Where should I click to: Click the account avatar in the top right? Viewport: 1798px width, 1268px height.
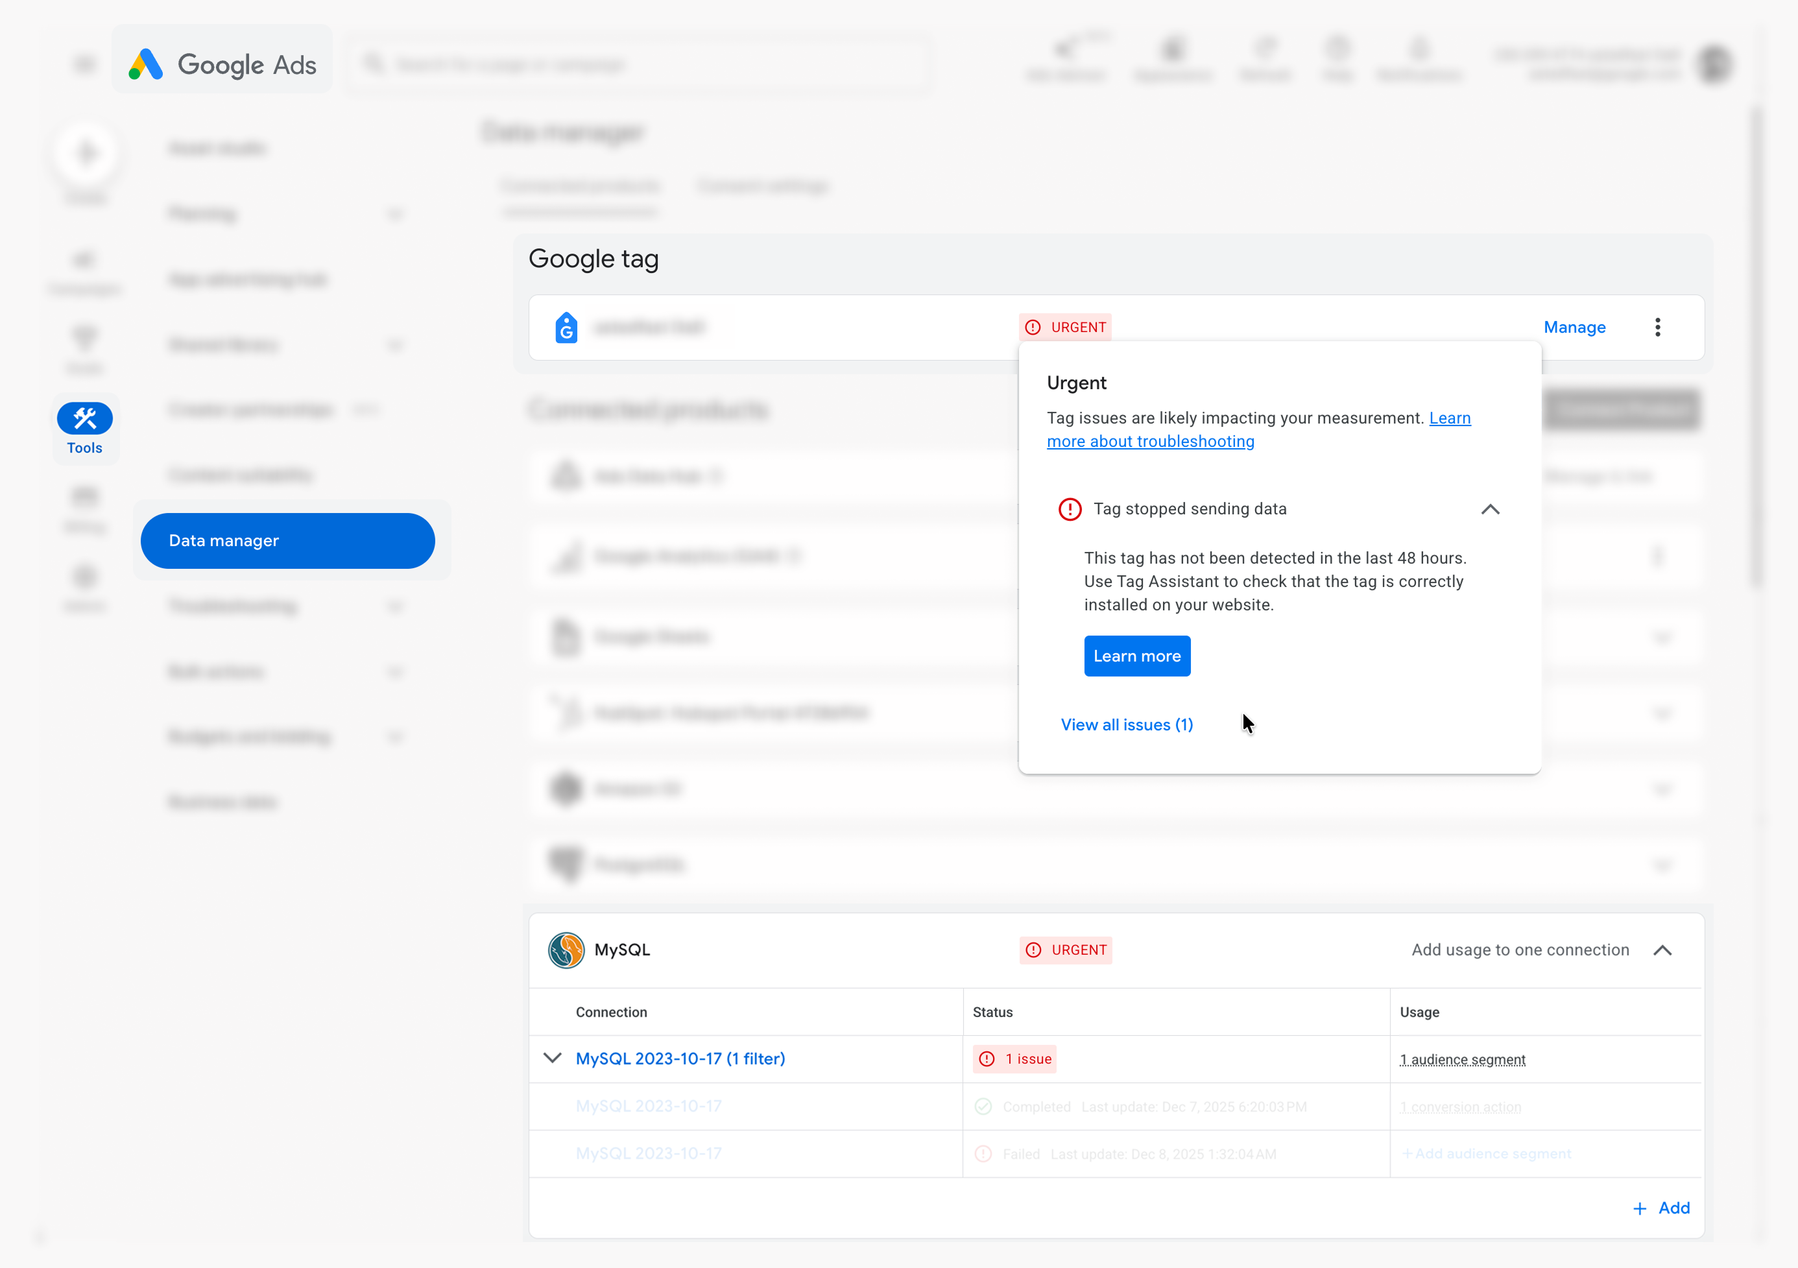[x=1714, y=63]
